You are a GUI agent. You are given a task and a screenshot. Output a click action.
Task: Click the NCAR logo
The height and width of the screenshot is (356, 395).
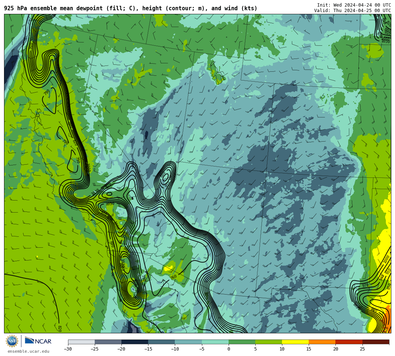click(x=38, y=341)
